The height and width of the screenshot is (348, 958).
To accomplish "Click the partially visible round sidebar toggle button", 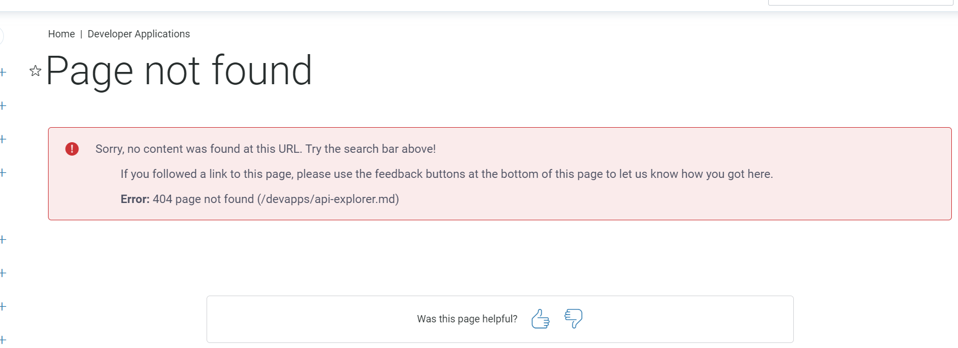I will (x=1, y=37).
